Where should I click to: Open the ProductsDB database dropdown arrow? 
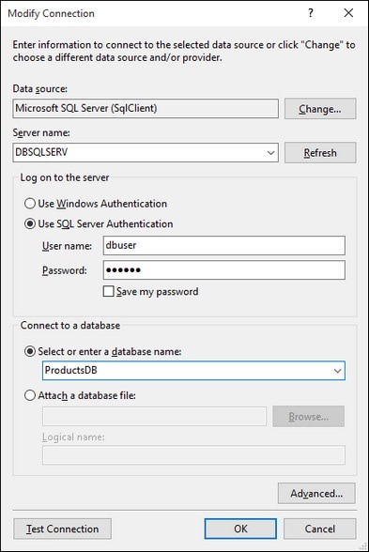[x=337, y=371]
